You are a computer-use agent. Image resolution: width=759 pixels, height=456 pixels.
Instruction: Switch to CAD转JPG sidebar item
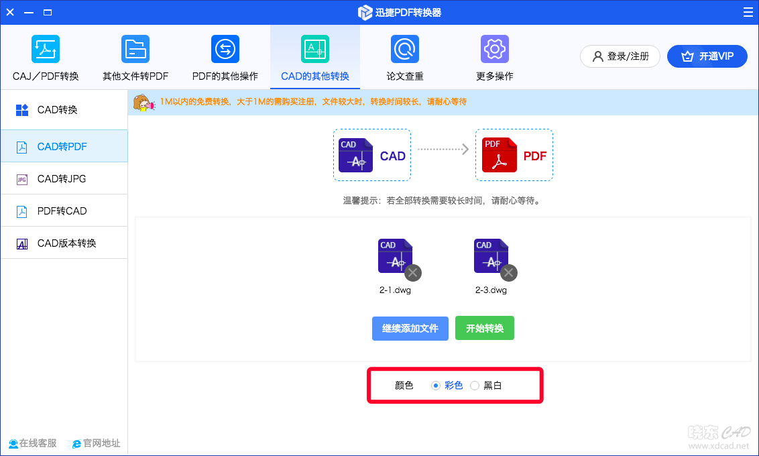coord(64,178)
